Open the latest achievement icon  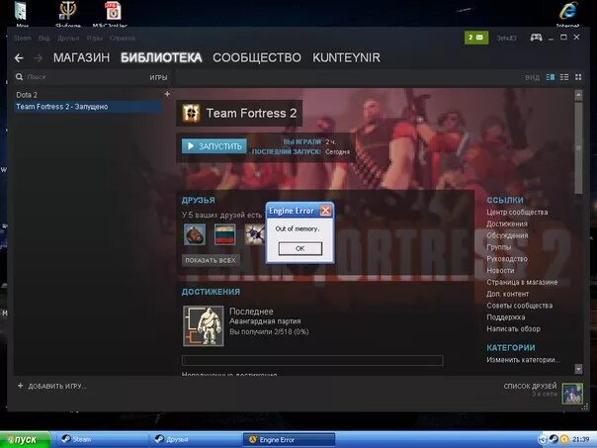pyautogui.click(x=204, y=326)
